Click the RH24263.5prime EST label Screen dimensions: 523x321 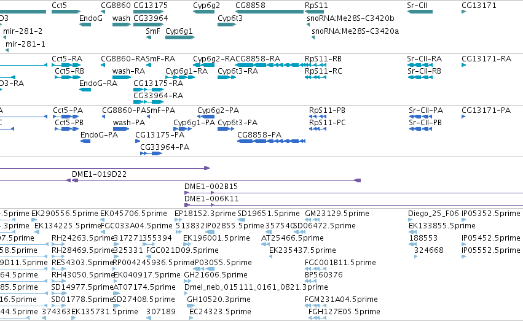click(x=83, y=238)
